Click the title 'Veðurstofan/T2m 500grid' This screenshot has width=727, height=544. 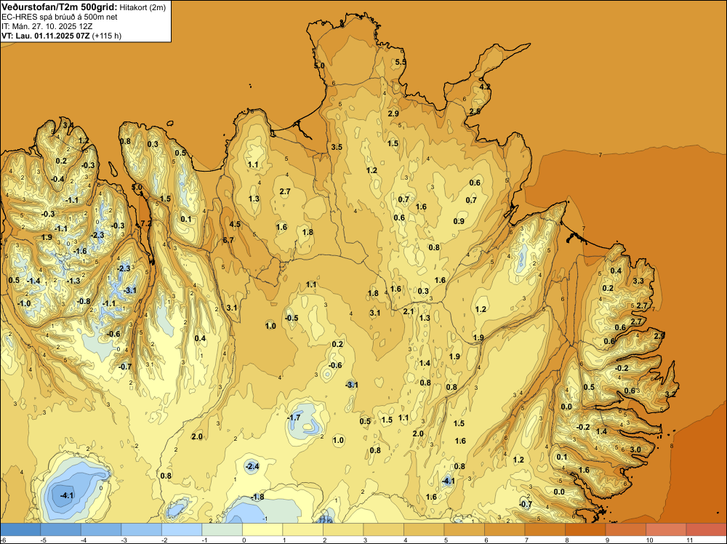coord(60,7)
